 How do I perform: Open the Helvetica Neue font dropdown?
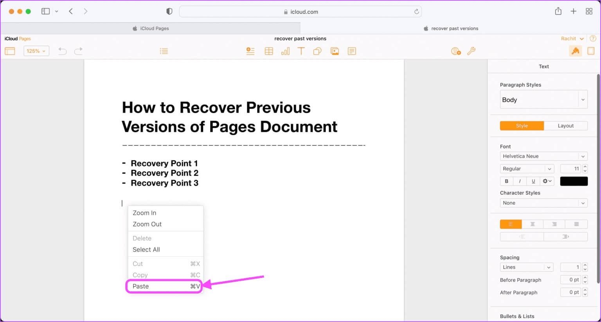click(x=544, y=156)
